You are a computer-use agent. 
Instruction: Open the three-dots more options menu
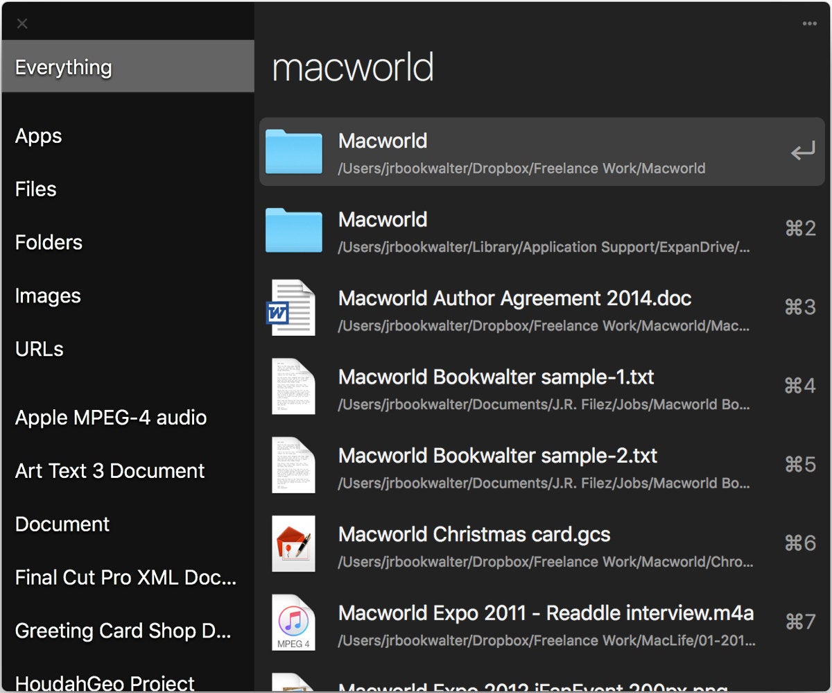pos(809,24)
